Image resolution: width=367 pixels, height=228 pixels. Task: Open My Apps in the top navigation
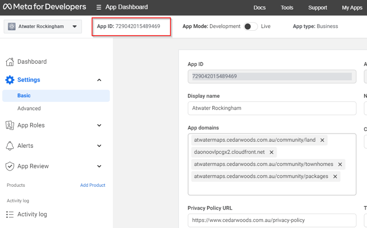(x=352, y=8)
